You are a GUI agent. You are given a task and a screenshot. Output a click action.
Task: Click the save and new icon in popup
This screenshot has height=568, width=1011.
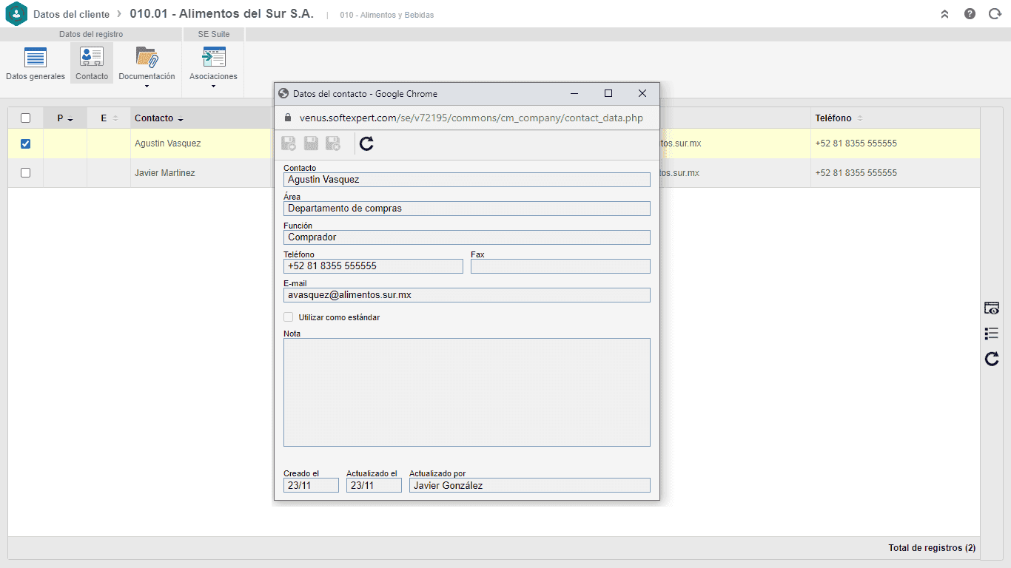[x=289, y=143]
